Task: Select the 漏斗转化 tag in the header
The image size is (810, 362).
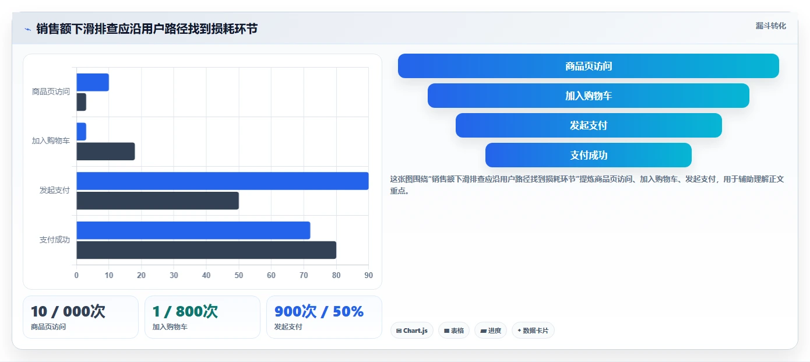Action: (x=770, y=26)
